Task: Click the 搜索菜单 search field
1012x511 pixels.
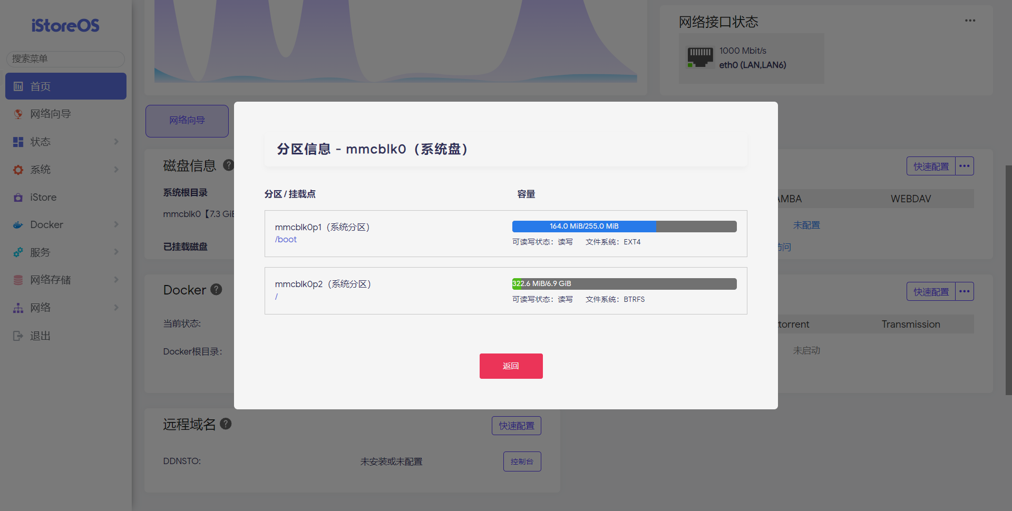Action: pos(65,58)
